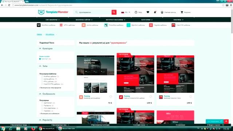233x131 pixels.
Task: Click the PrestaShop templates icon
Action: pyautogui.click(x=106, y=25)
